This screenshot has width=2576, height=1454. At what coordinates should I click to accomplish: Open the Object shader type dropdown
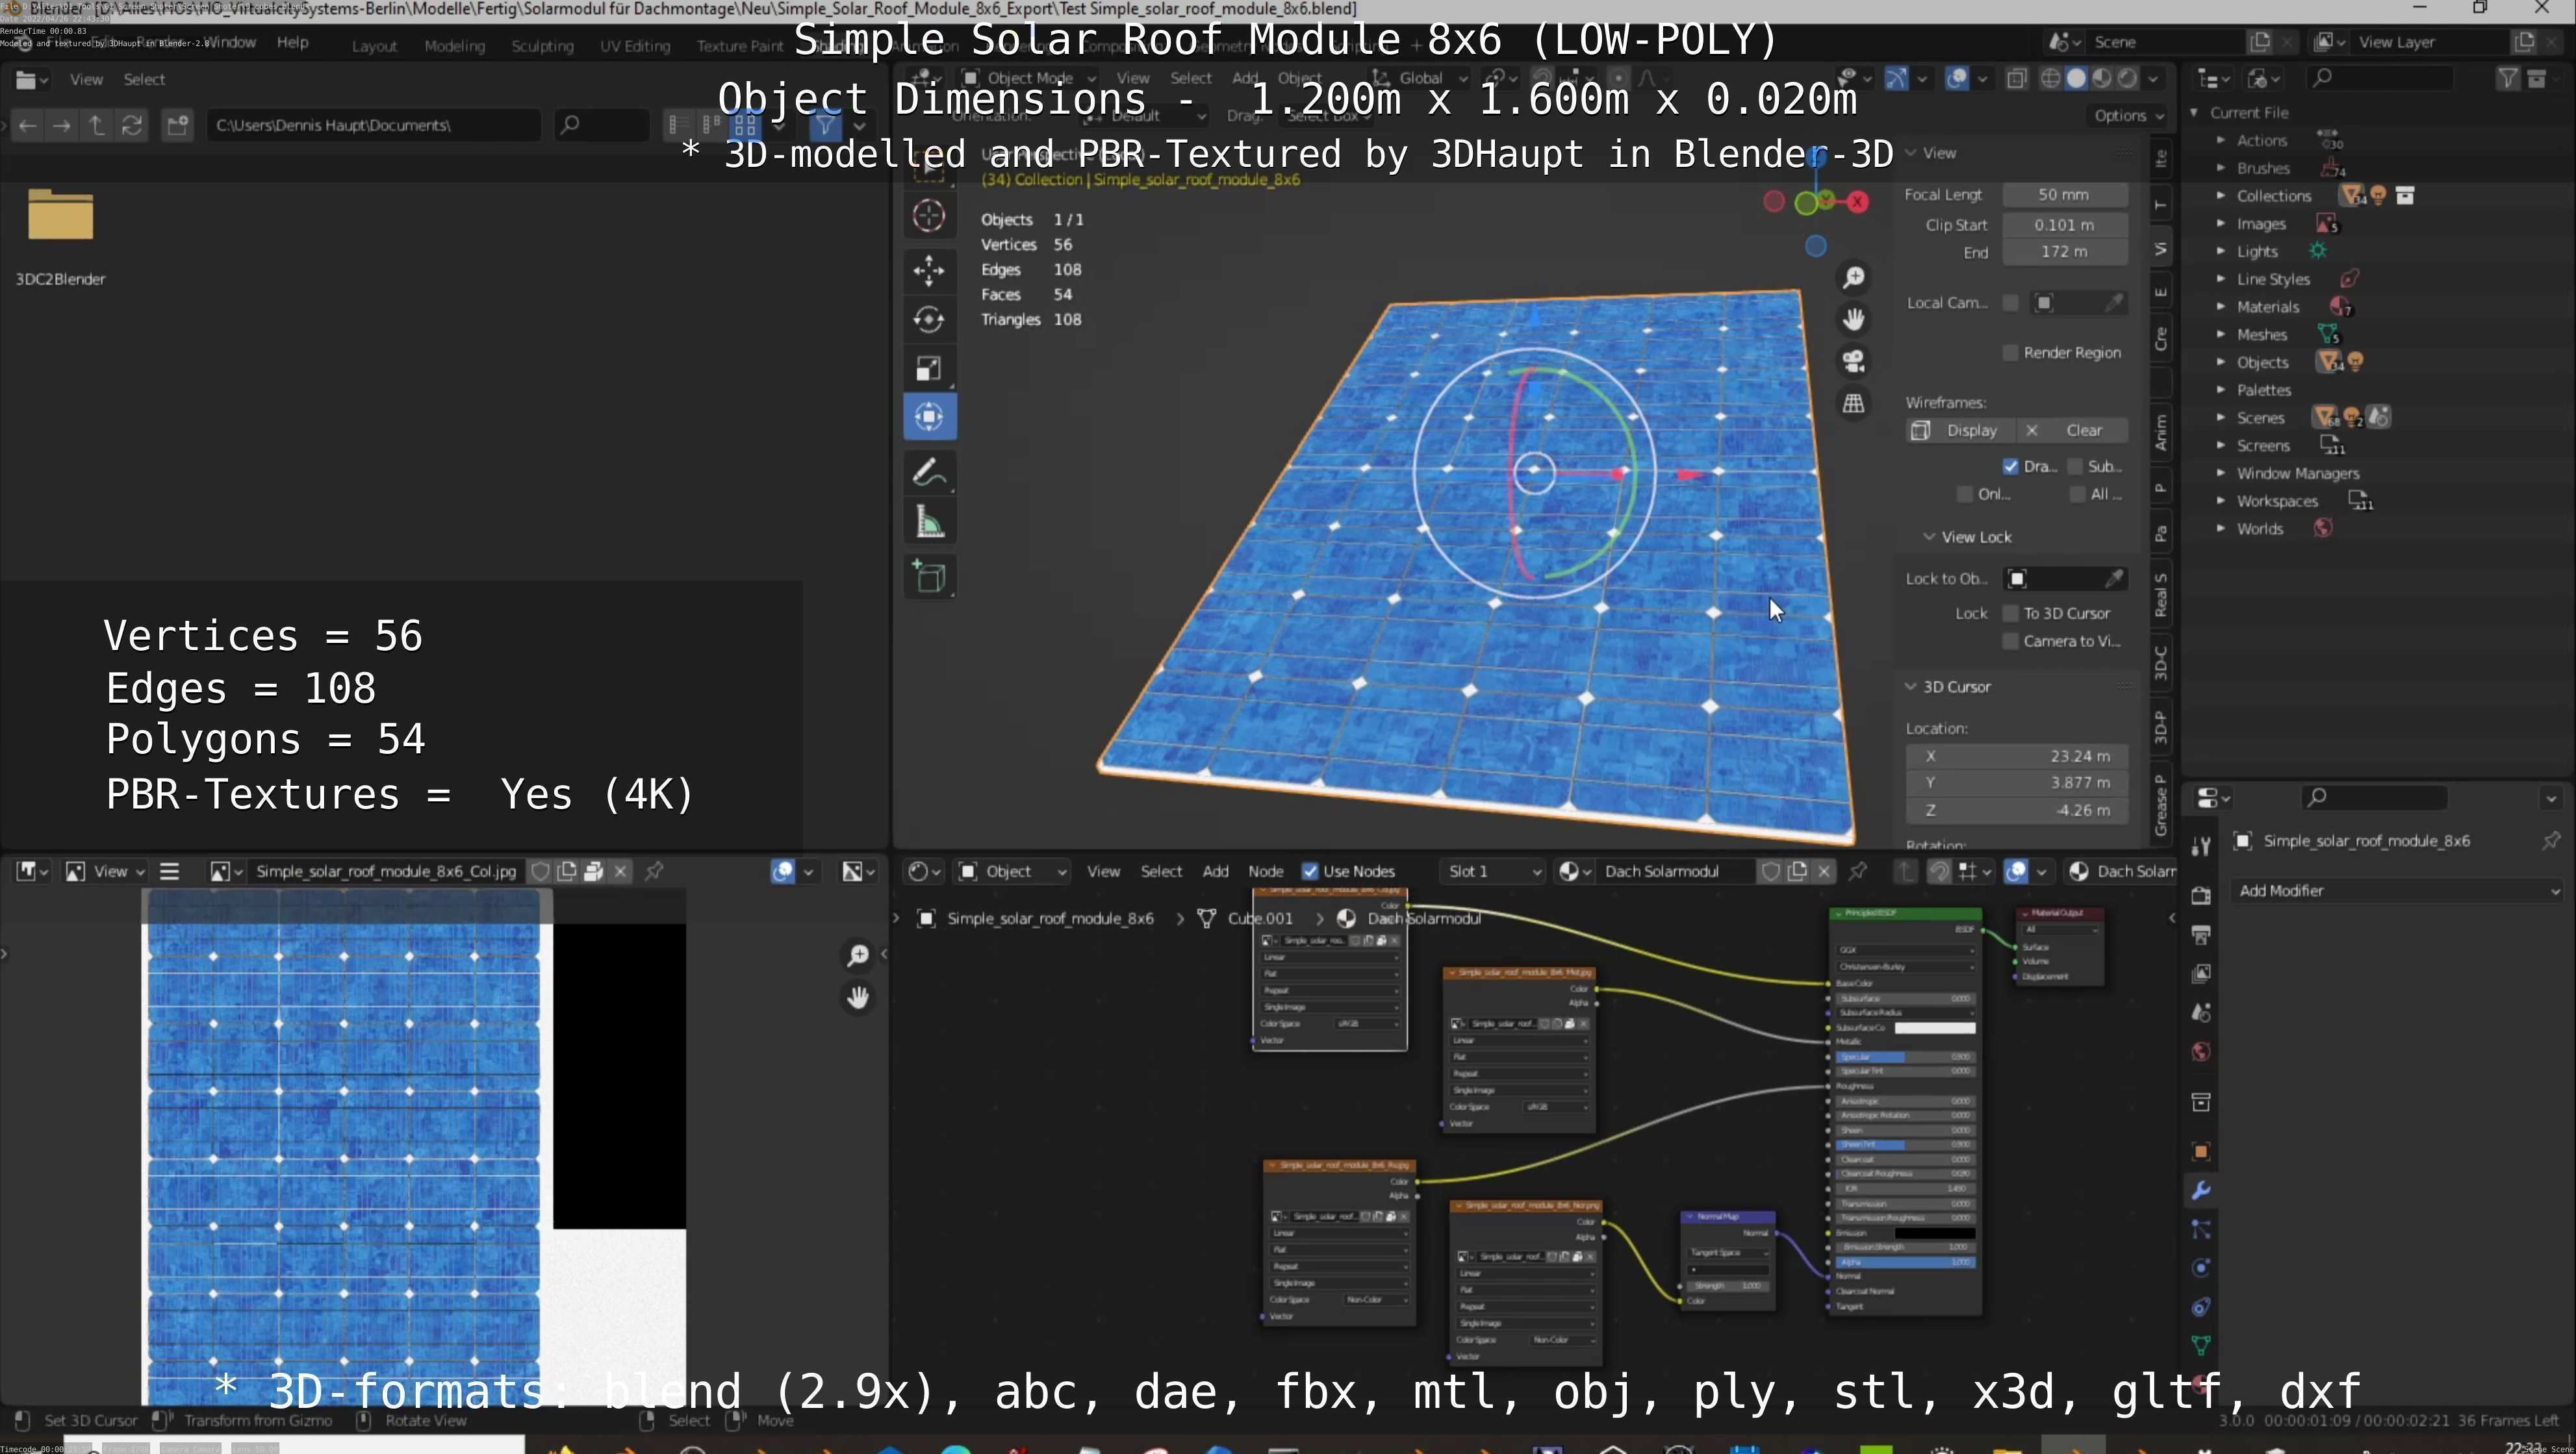pyautogui.click(x=1013, y=871)
